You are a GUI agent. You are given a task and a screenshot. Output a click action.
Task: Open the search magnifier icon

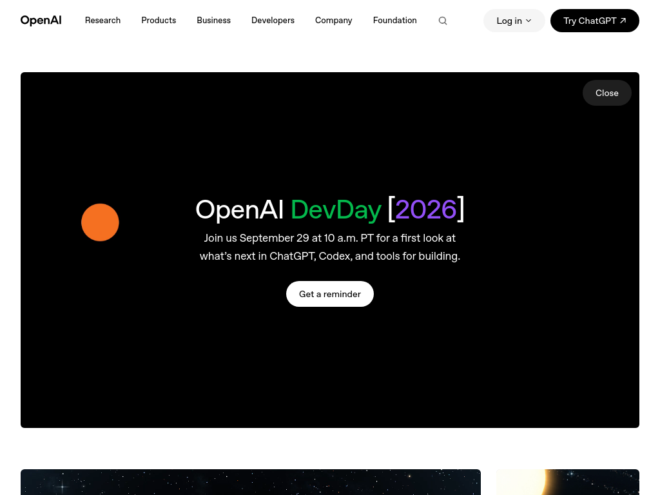pos(442,21)
